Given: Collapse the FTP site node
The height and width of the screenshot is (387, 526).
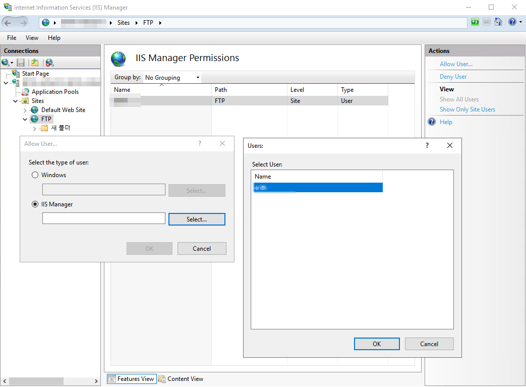Looking at the screenshot, I should pyautogui.click(x=25, y=119).
